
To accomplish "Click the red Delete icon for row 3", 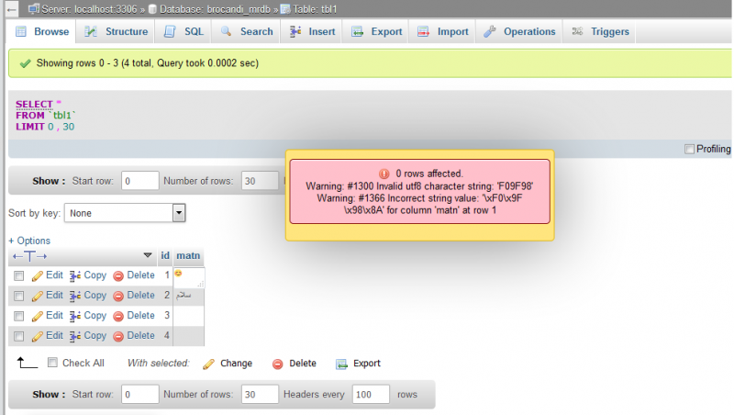I will click(118, 316).
